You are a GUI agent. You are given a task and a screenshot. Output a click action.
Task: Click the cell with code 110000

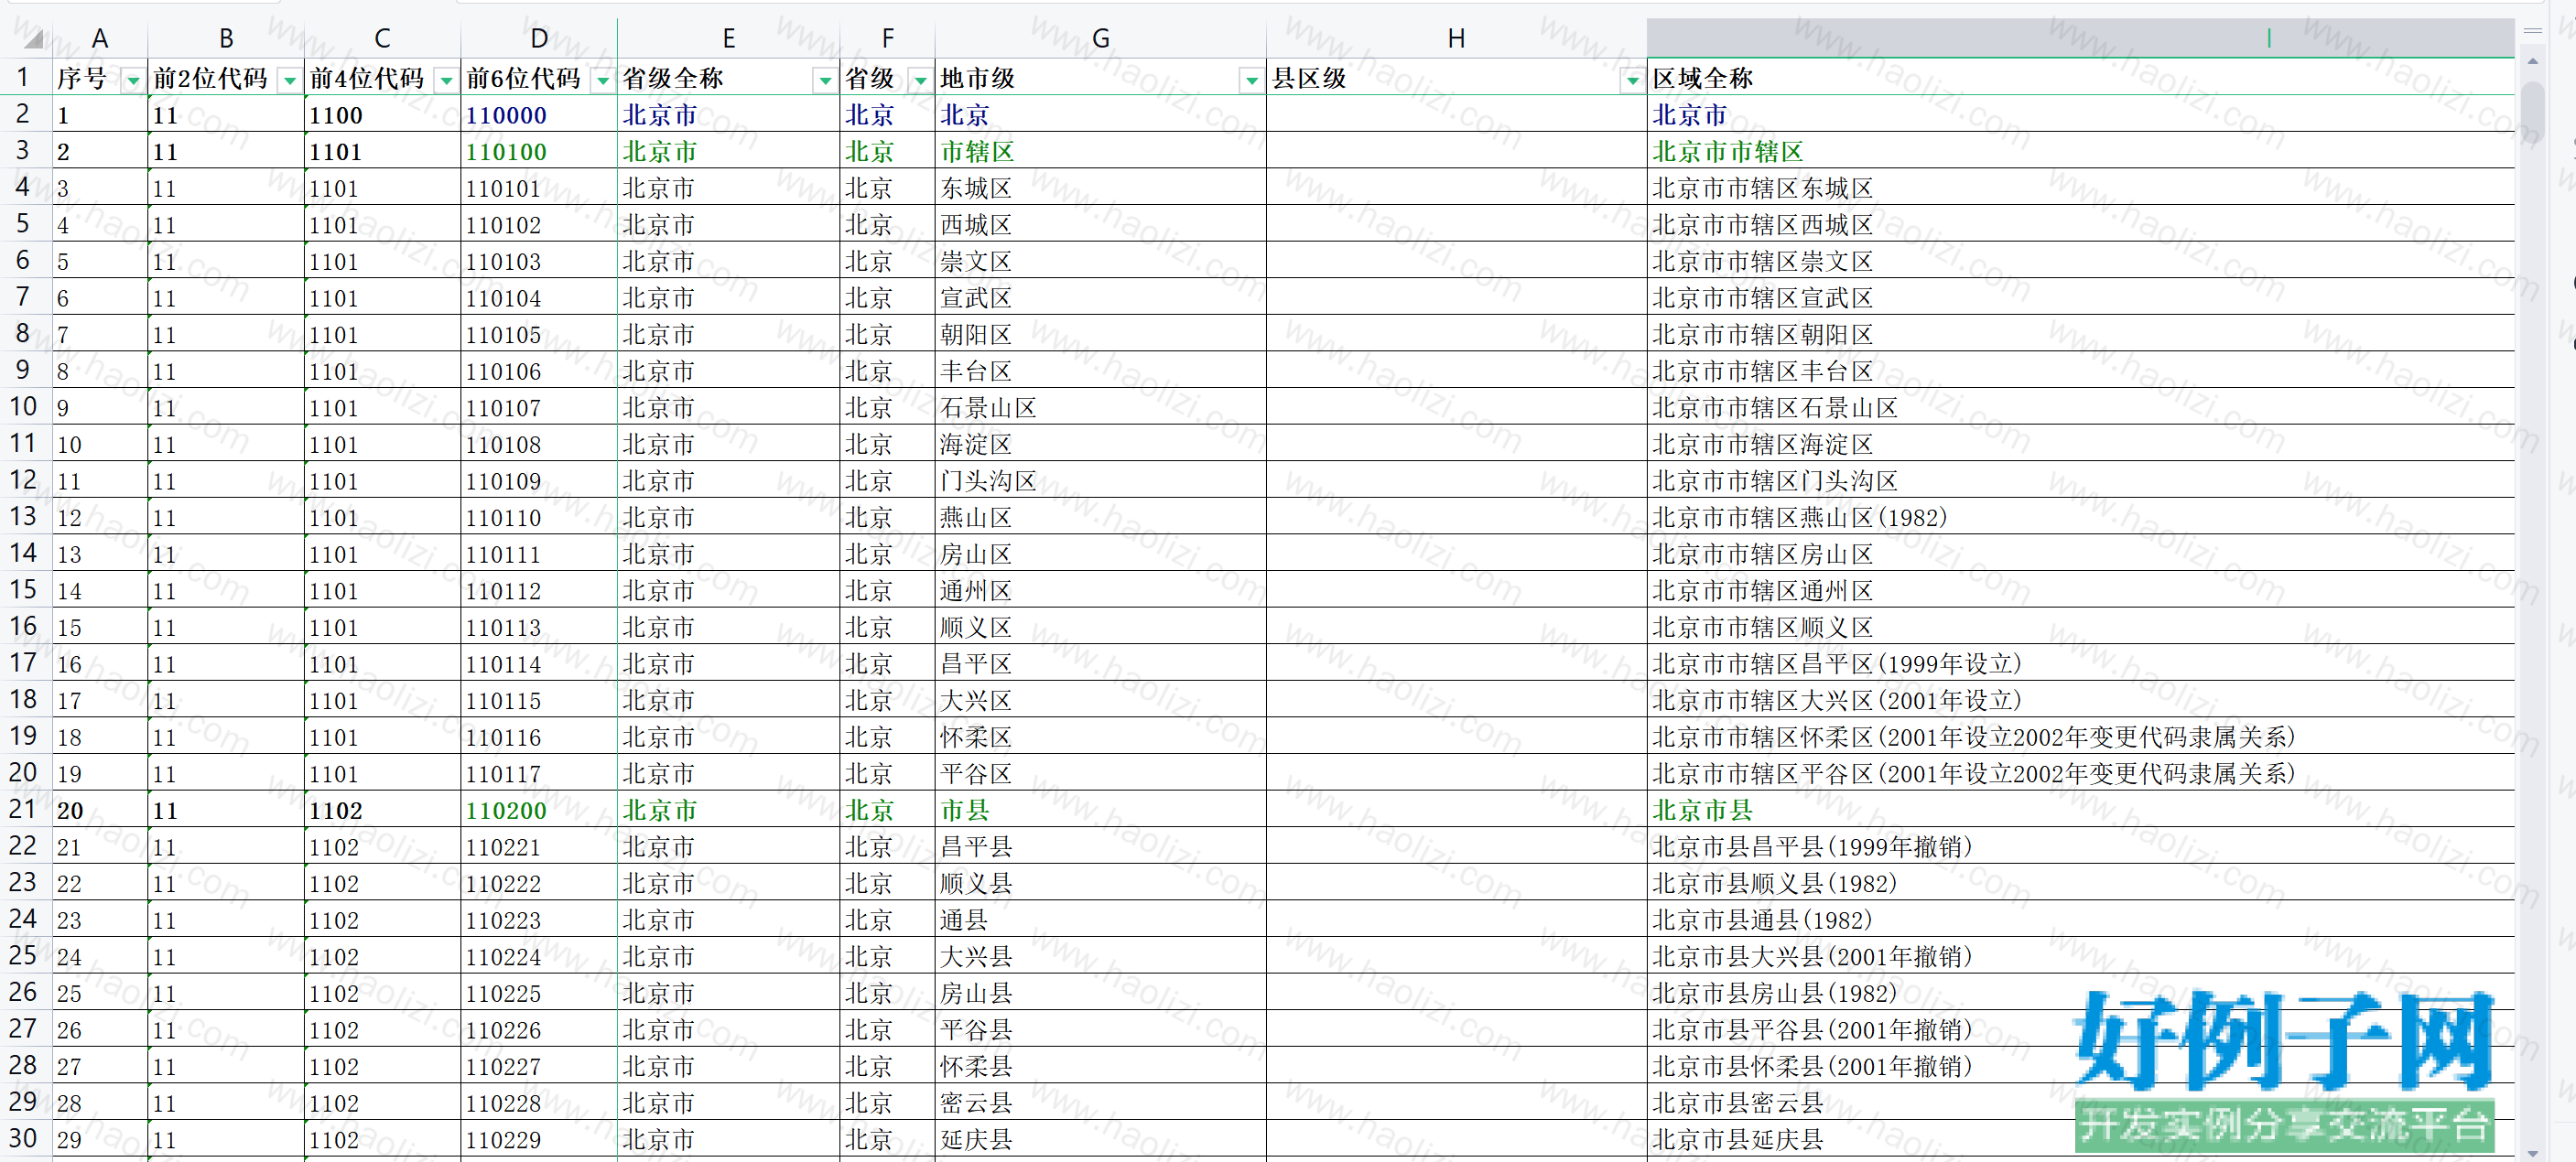(x=540, y=115)
